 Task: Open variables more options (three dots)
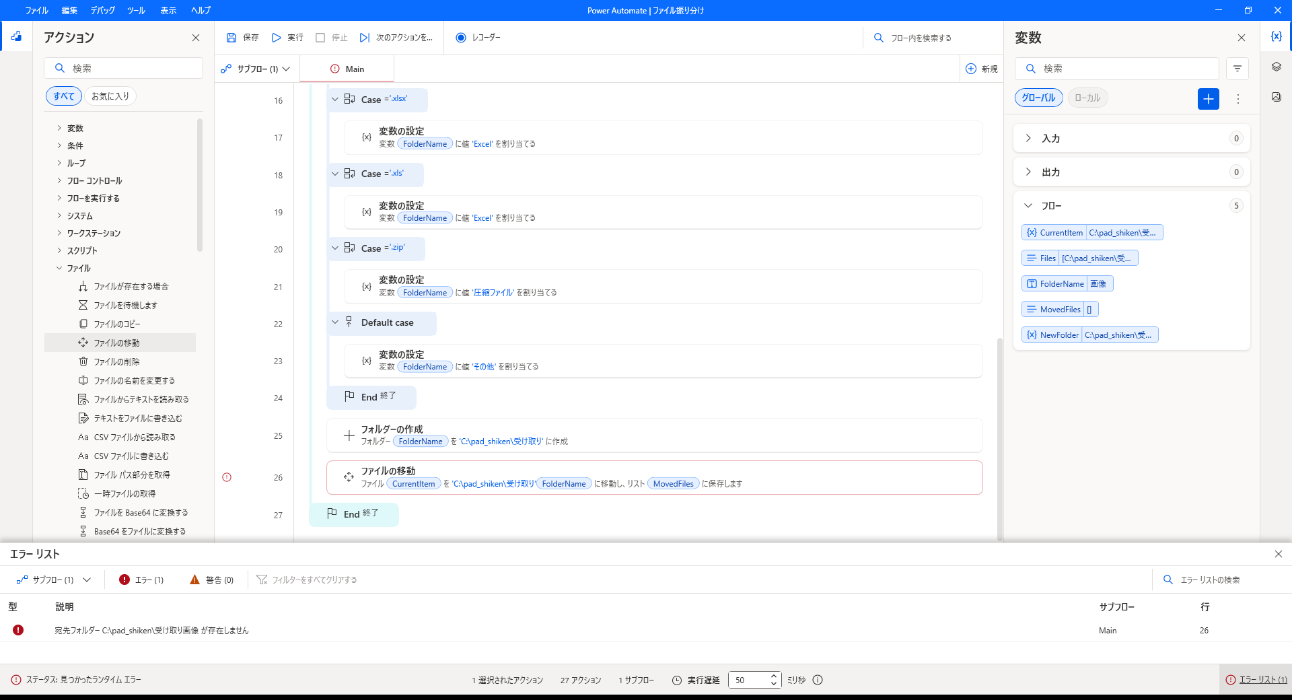[x=1238, y=99]
